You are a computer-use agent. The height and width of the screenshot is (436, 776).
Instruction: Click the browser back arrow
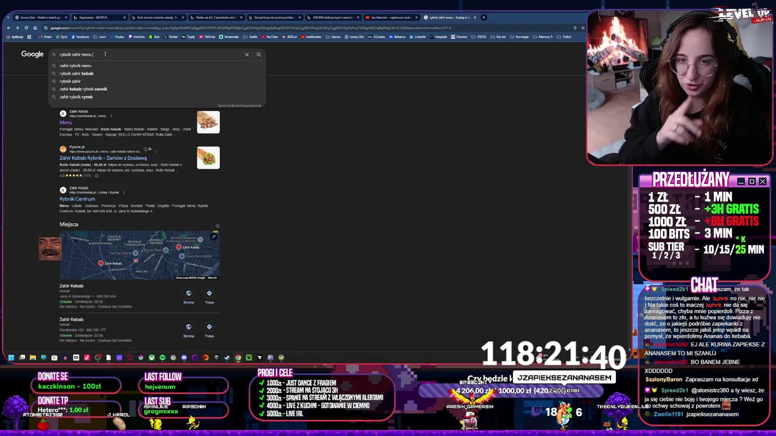point(8,28)
